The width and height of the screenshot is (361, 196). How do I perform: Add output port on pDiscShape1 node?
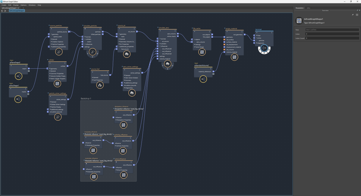[x=28, y=94]
